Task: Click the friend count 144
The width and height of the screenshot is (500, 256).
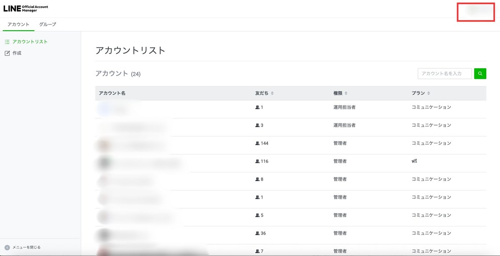Action: point(265,143)
